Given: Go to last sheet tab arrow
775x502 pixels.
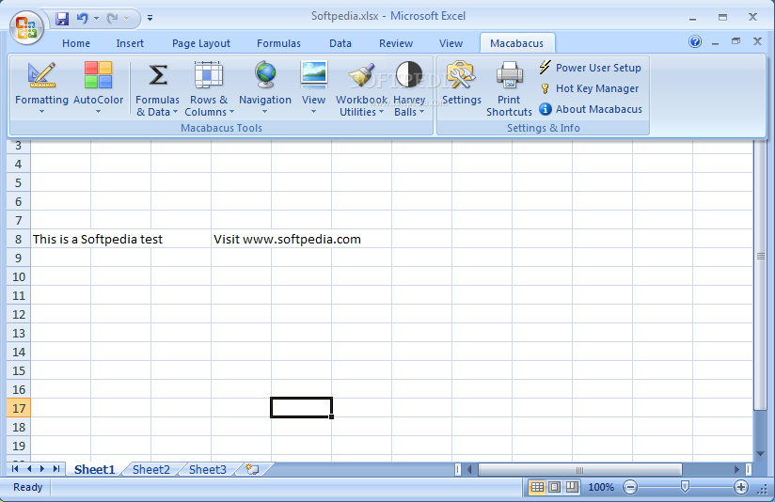Looking at the screenshot, I should [56, 469].
